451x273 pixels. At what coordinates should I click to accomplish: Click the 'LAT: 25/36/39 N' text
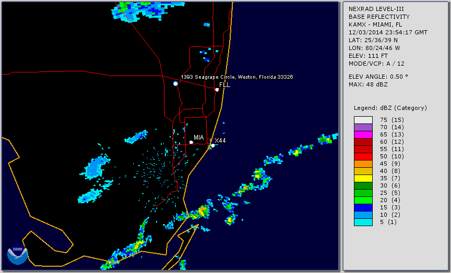[373, 40]
